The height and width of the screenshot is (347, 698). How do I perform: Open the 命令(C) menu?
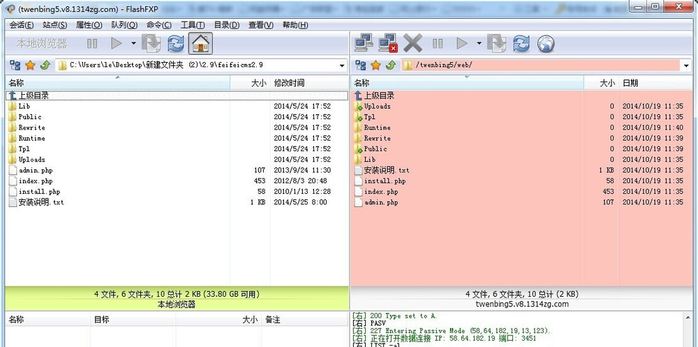[159, 25]
